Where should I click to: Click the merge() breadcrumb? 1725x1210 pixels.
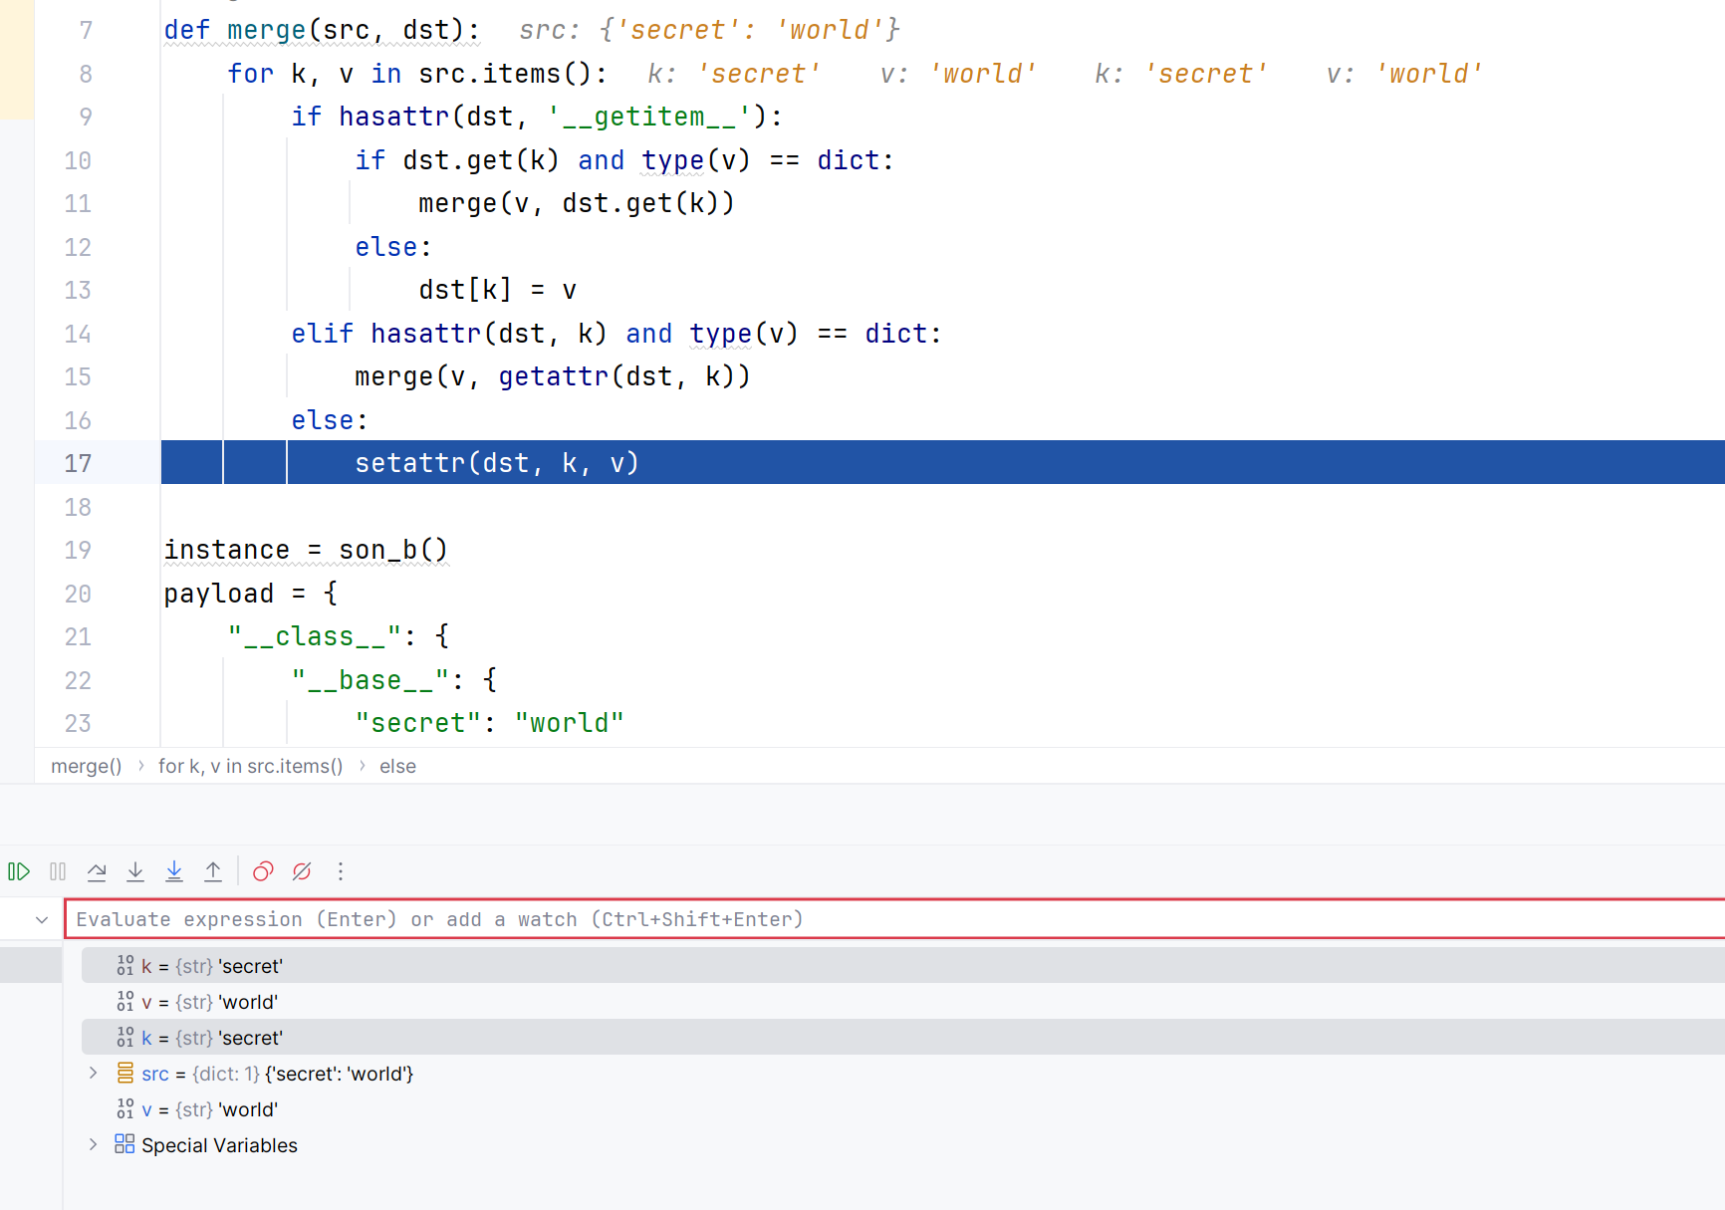pos(87,766)
